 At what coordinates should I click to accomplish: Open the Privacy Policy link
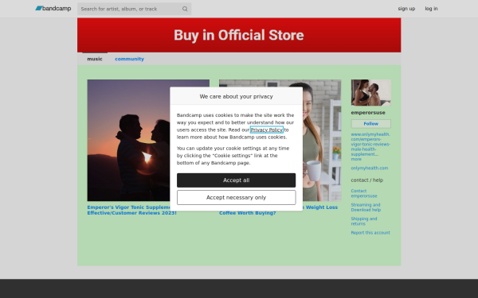point(266,130)
